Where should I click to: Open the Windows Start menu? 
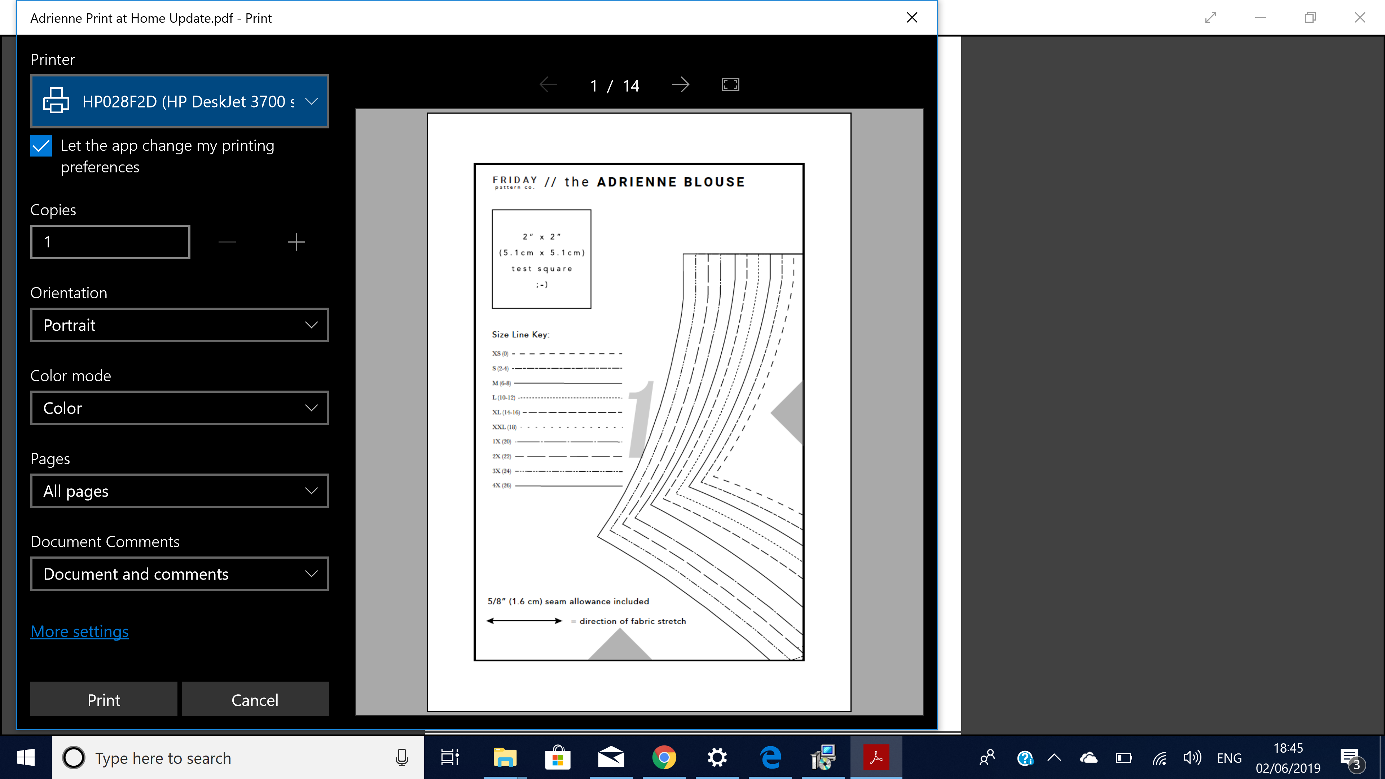(x=26, y=758)
